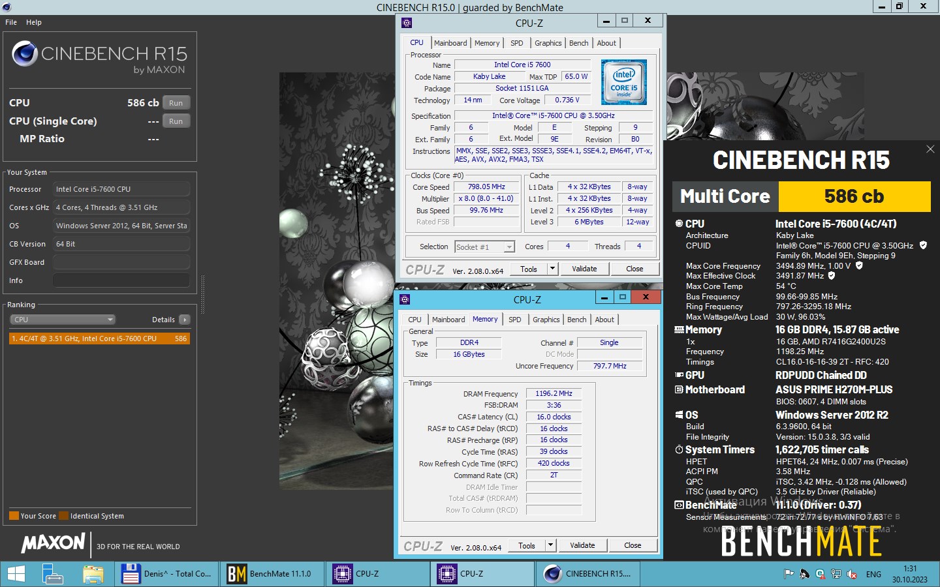The width and height of the screenshot is (940, 587).
Task: Open Tools dropdown arrow in lower CPU-Z
Action: click(550, 545)
